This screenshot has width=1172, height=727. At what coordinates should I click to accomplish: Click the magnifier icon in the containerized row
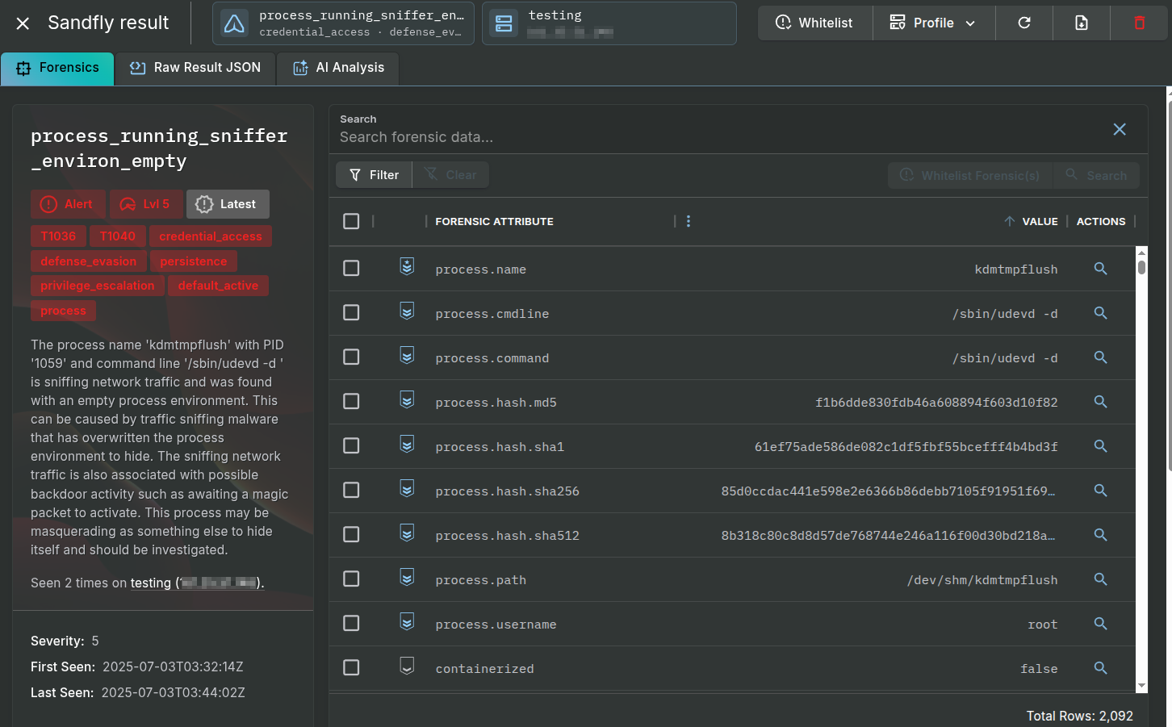click(x=1100, y=668)
